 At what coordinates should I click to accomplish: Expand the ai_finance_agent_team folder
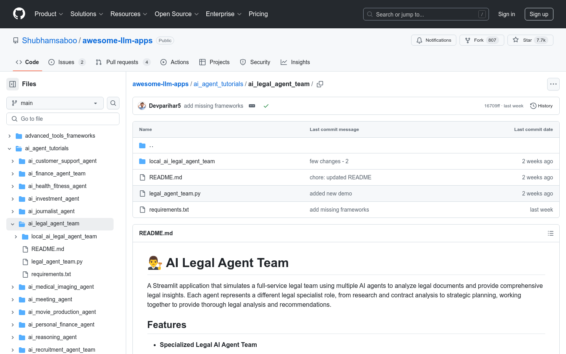pyautogui.click(x=12, y=173)
